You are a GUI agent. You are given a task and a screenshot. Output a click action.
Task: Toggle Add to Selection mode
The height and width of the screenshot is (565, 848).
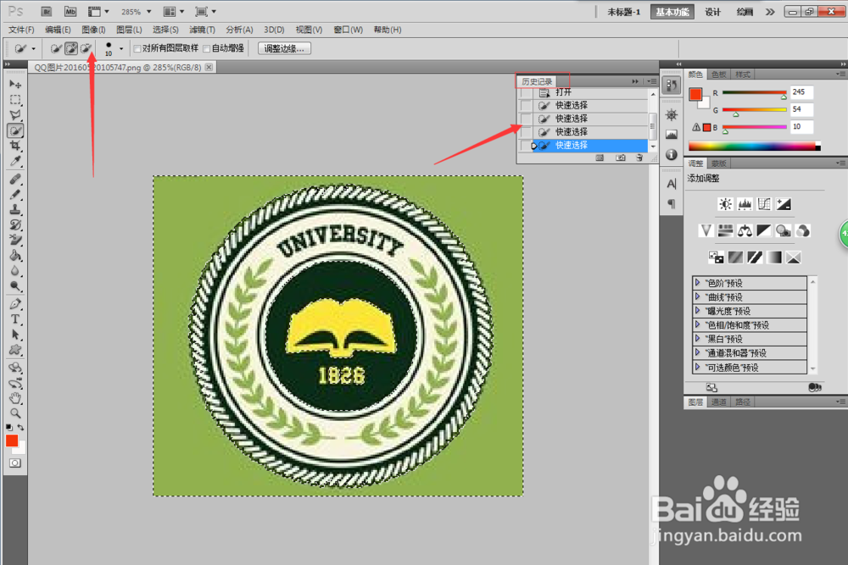click(71, 48)
